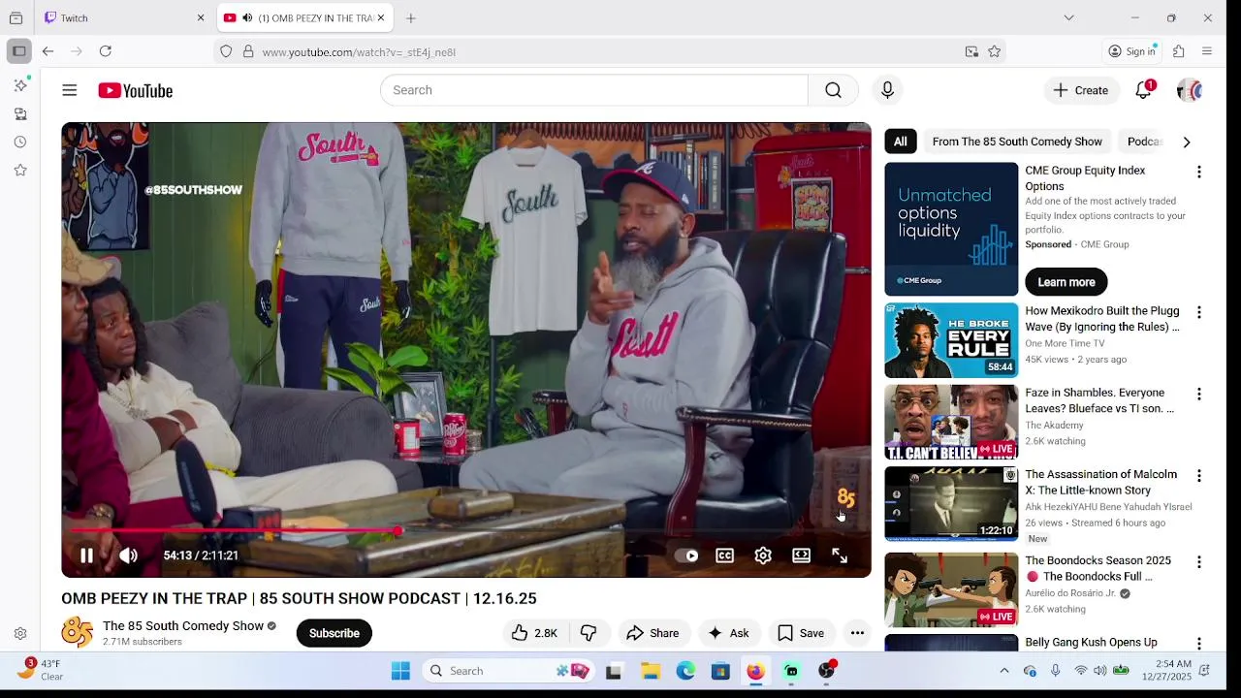Pause the video playback
Viewport: 1241px width, 698px height.
pyautogui.click(x=86, y=555)
